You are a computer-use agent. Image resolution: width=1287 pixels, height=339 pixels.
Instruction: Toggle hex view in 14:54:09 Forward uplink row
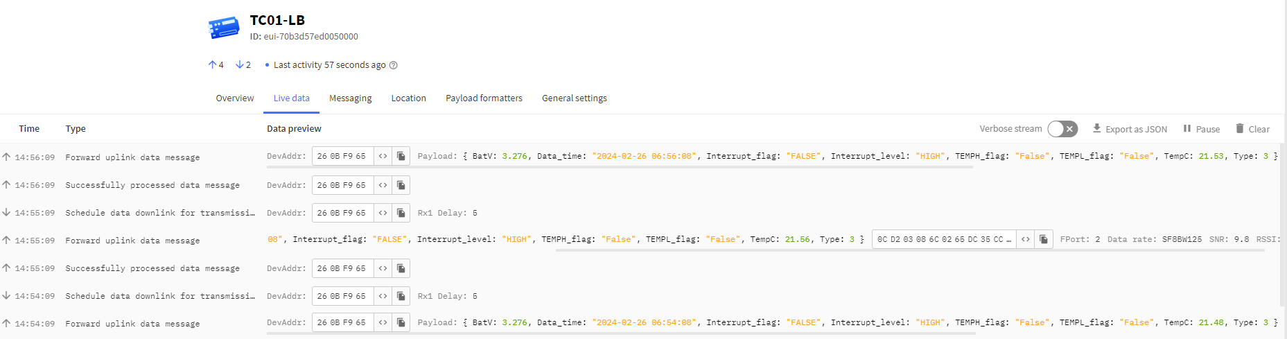[x=383, y=322]
